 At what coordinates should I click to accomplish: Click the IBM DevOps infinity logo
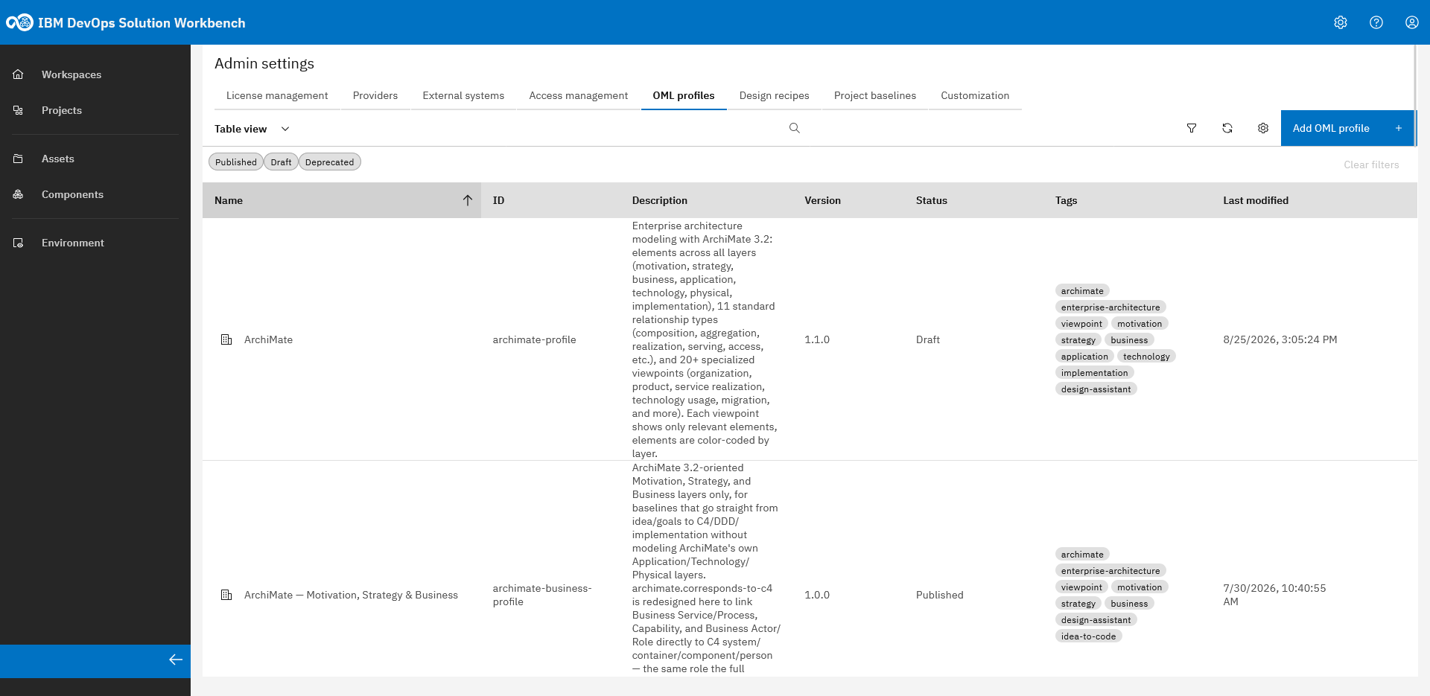pos(19,22)
